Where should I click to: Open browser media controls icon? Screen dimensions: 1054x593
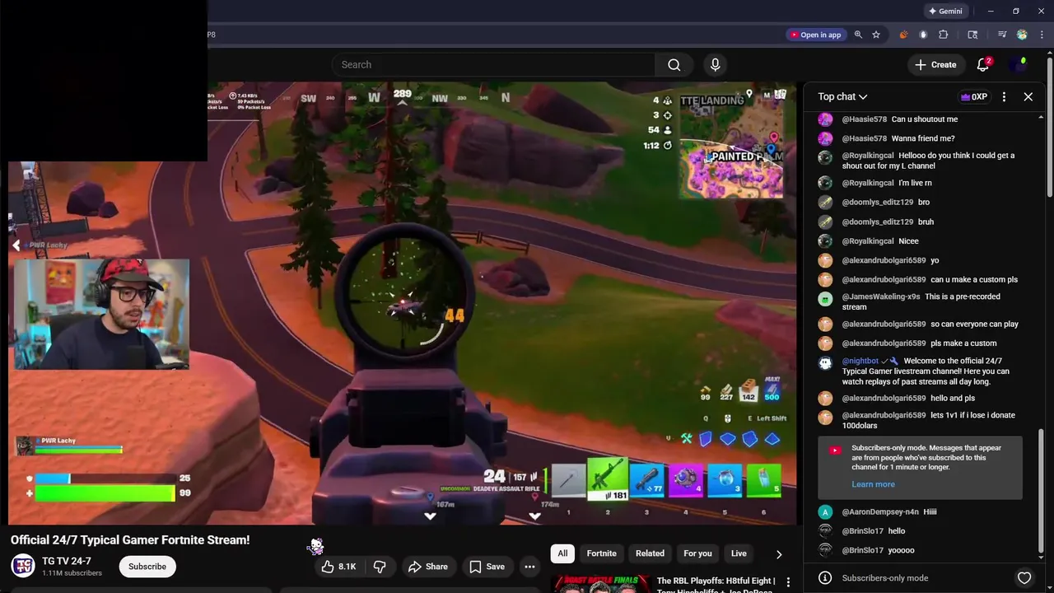point(1002,35)
